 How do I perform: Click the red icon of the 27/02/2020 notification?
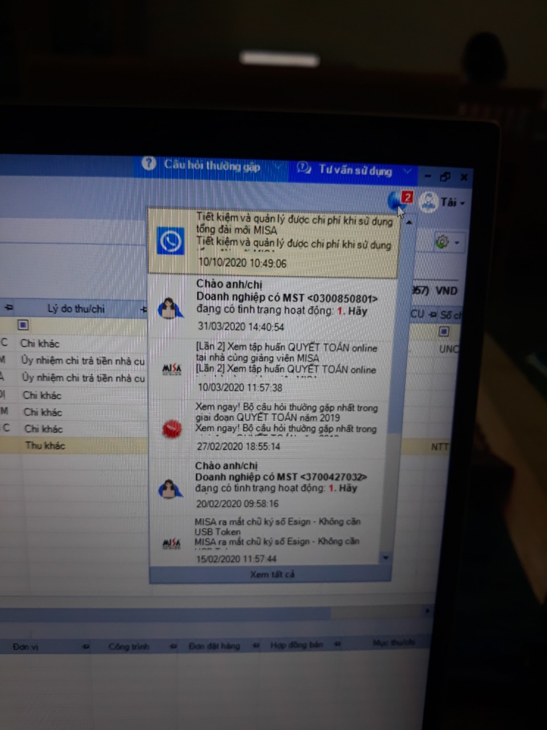click(x=172, y=428)
